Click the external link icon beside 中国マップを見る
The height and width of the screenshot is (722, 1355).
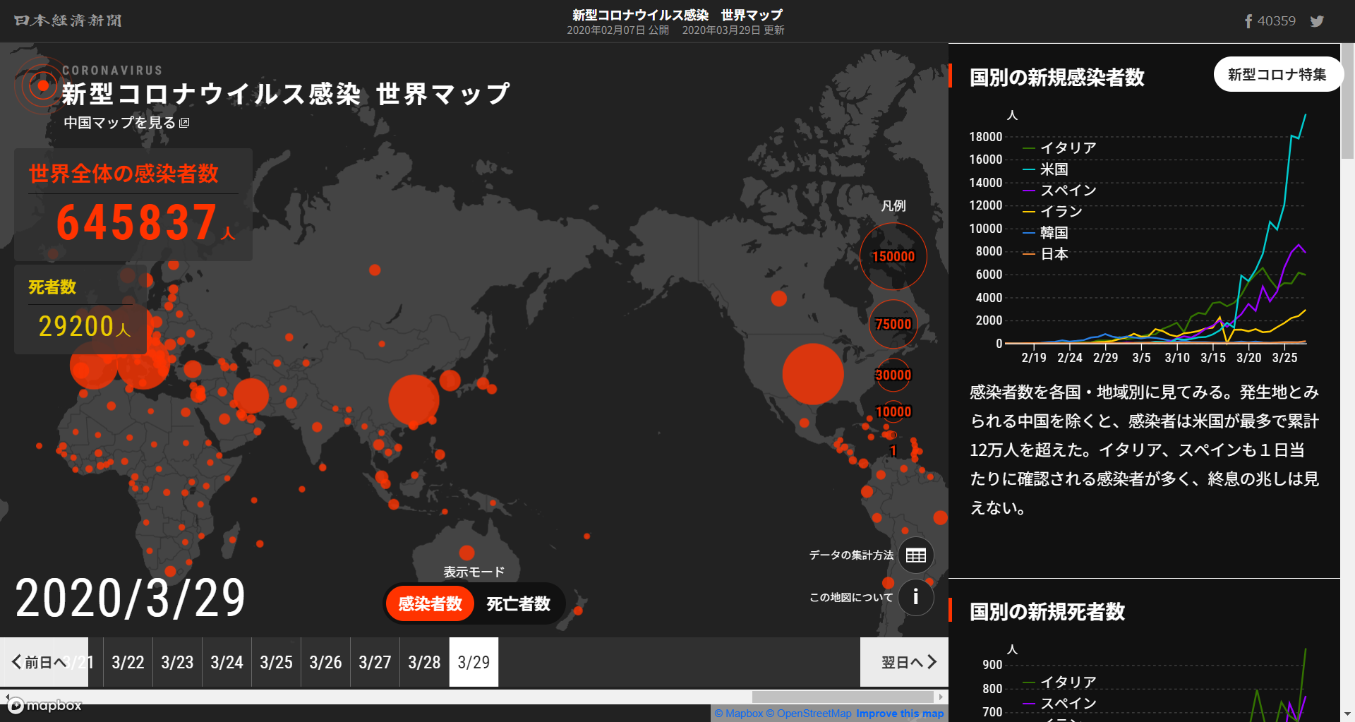point(185,123)
